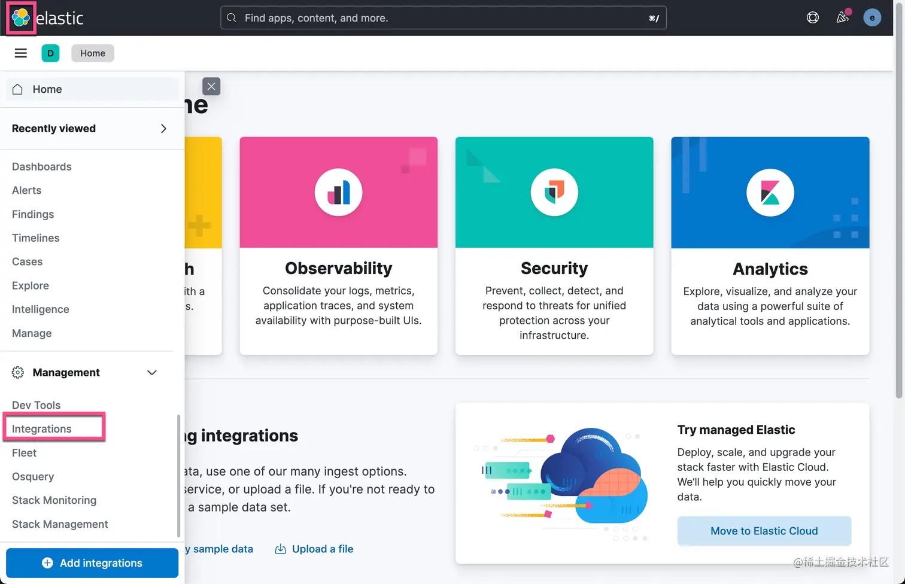The image size is (905, 584).
Task: Click the Observability bar-chart icon
Action: pos(339,193)
